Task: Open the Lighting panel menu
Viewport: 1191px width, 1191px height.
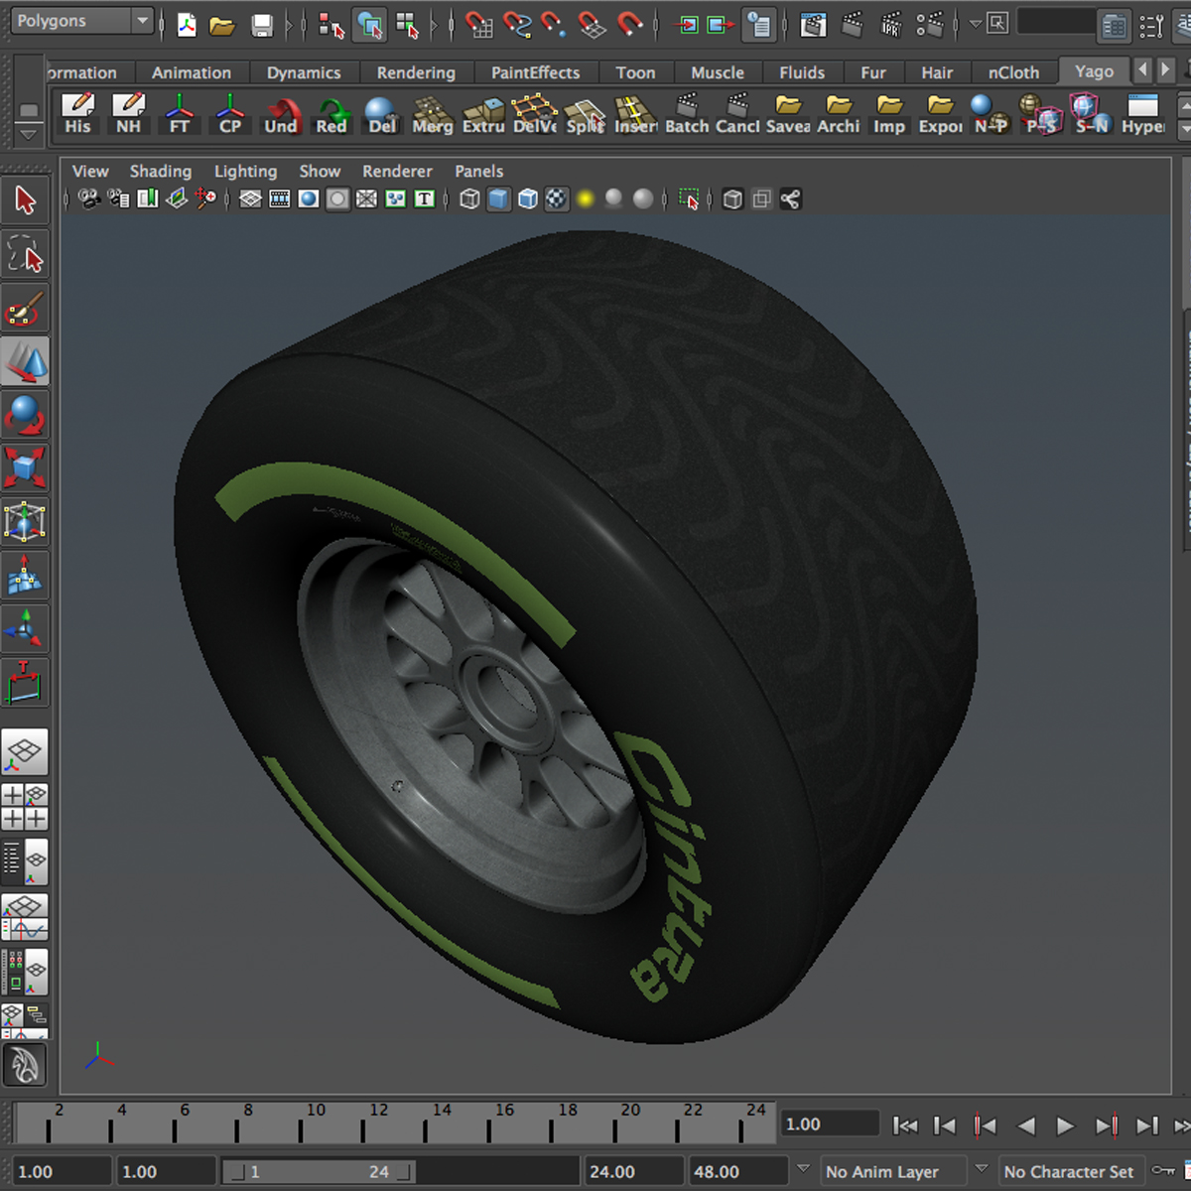Action: click(x=246, y=171)
